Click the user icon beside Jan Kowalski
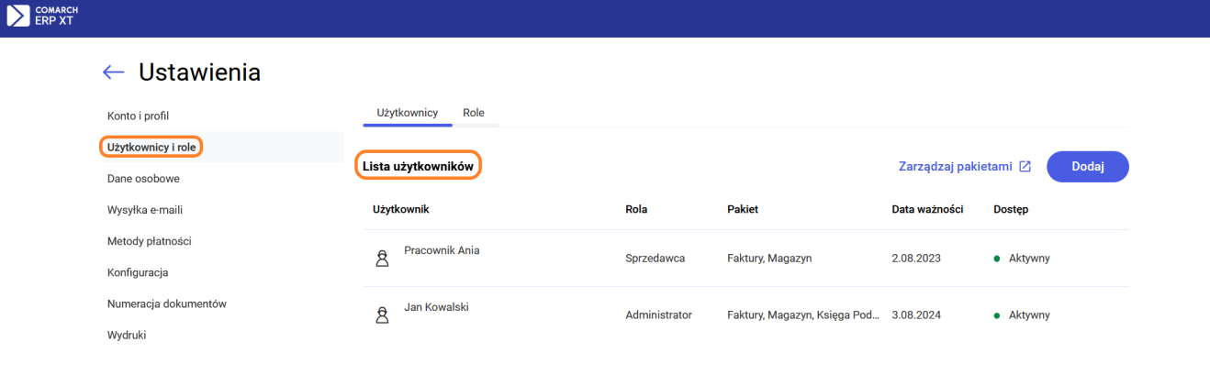1210x375 pixels. coord(383,315)
